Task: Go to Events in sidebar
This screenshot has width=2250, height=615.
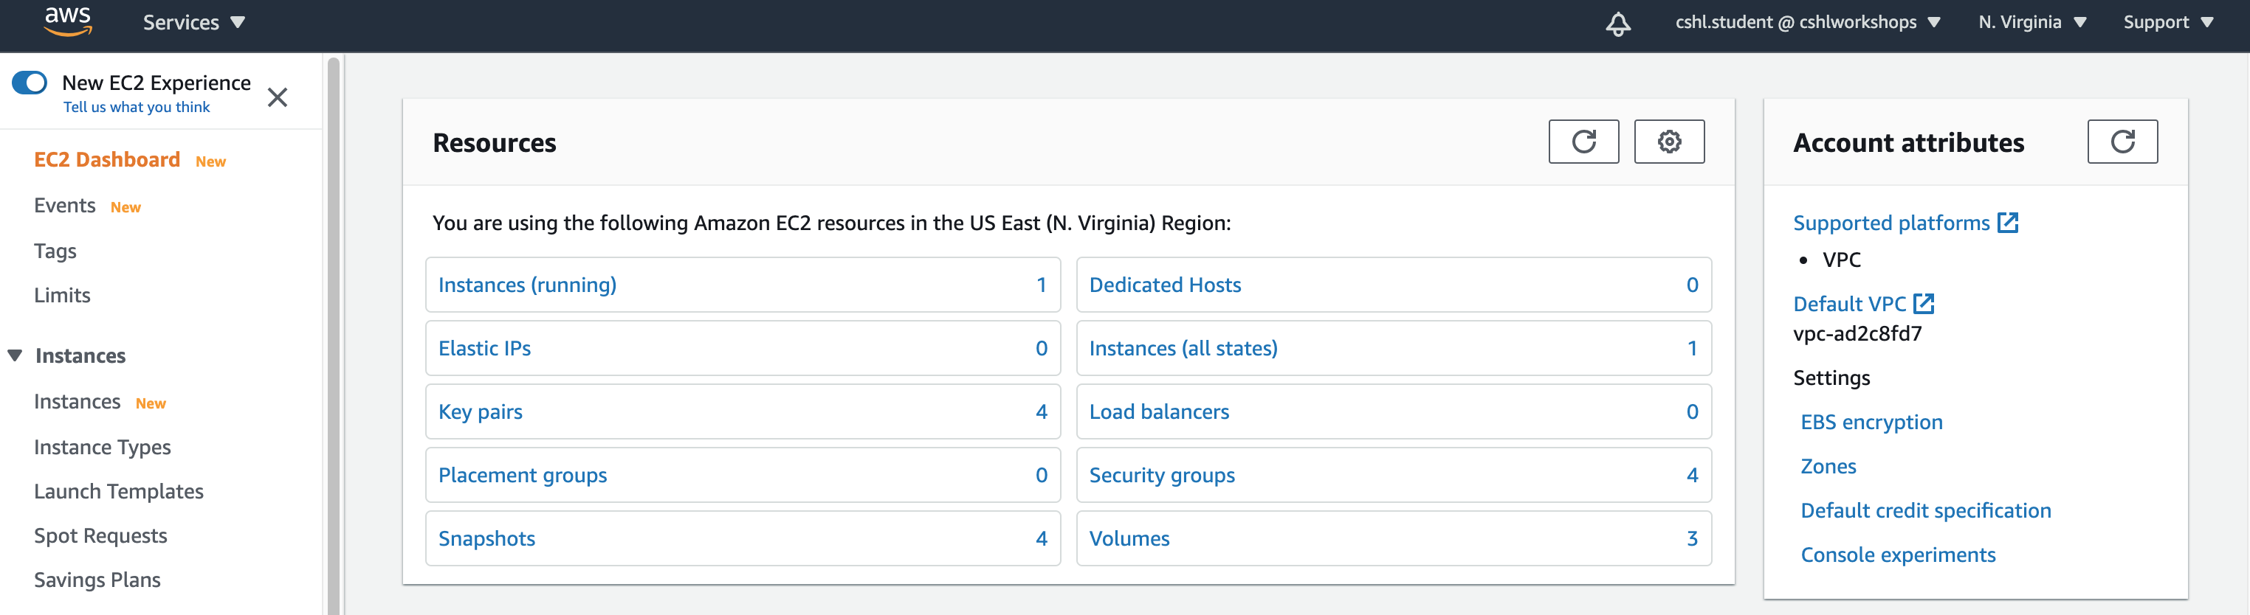Action: point(65,205)
